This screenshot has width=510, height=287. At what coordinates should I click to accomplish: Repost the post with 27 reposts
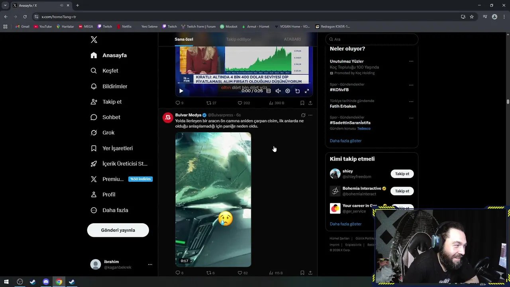(x=211, y=103)
